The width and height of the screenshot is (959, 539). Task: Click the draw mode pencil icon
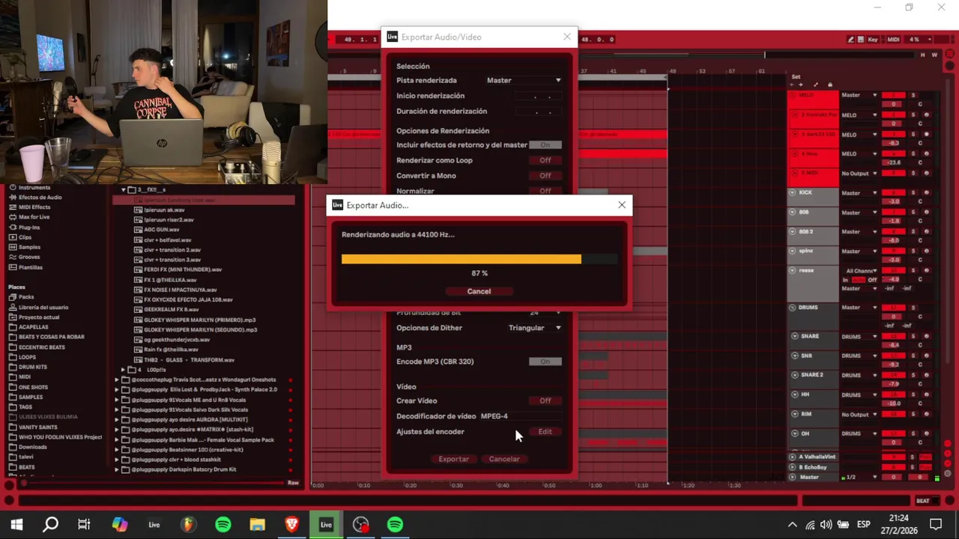(x=851, y=39)
